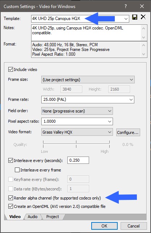Switch to the Audio tab
The width and height of the screenshot is (151, 233).
(x=33, y=217)
